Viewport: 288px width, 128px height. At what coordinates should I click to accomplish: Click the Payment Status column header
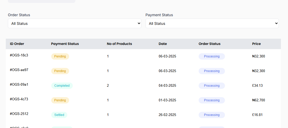pyautogui.click(x=65, y=44)
